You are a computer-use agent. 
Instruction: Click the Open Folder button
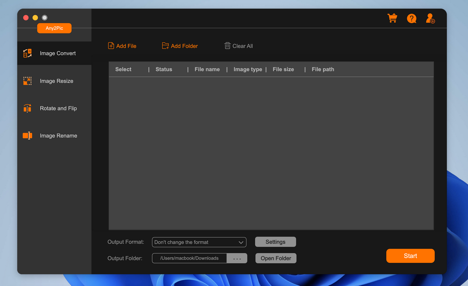coord(276,258)
